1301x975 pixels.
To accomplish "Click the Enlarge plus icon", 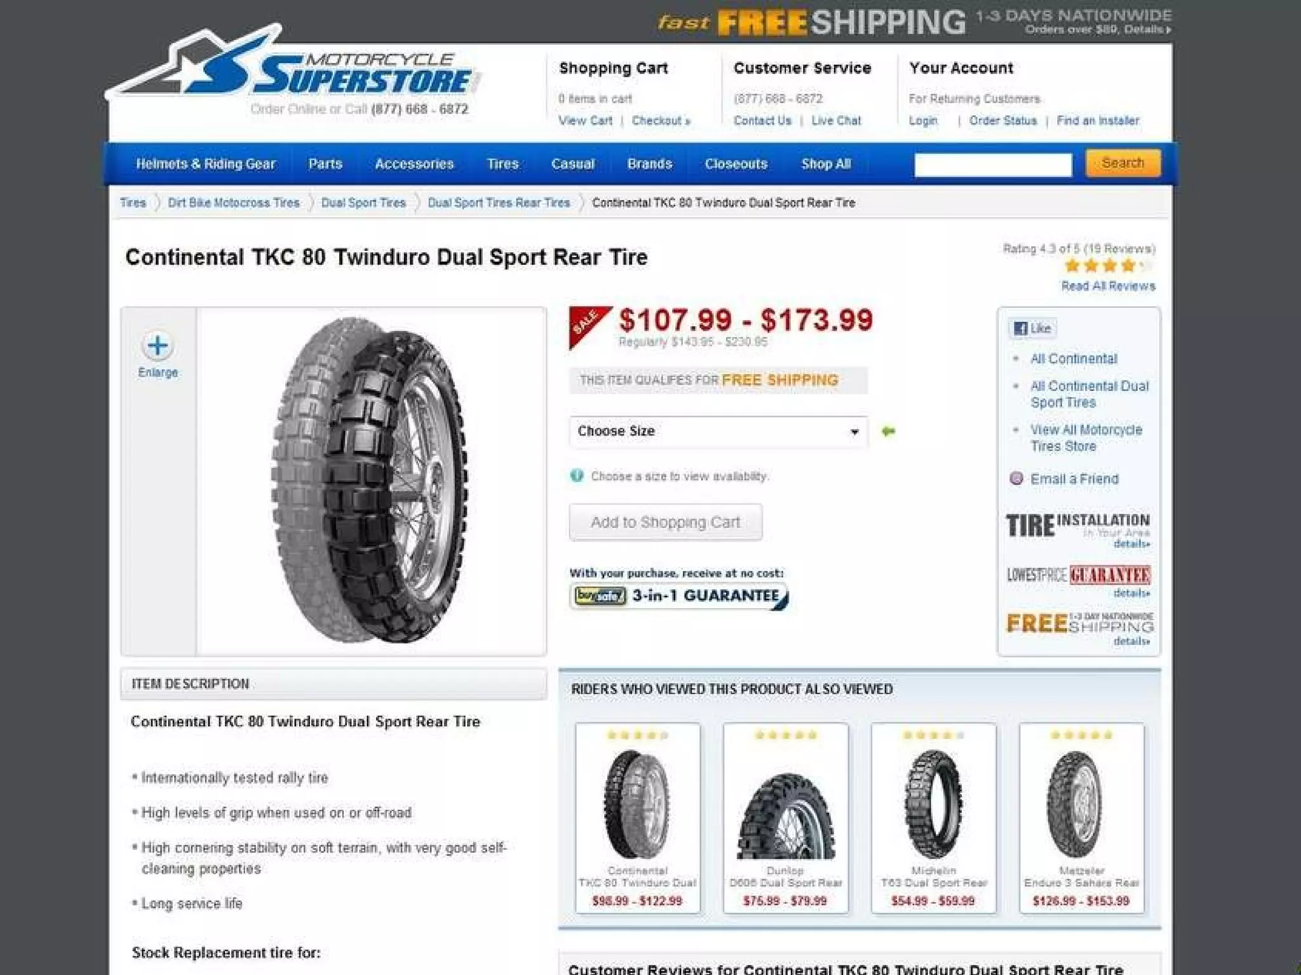I will [x=158, y=346].
